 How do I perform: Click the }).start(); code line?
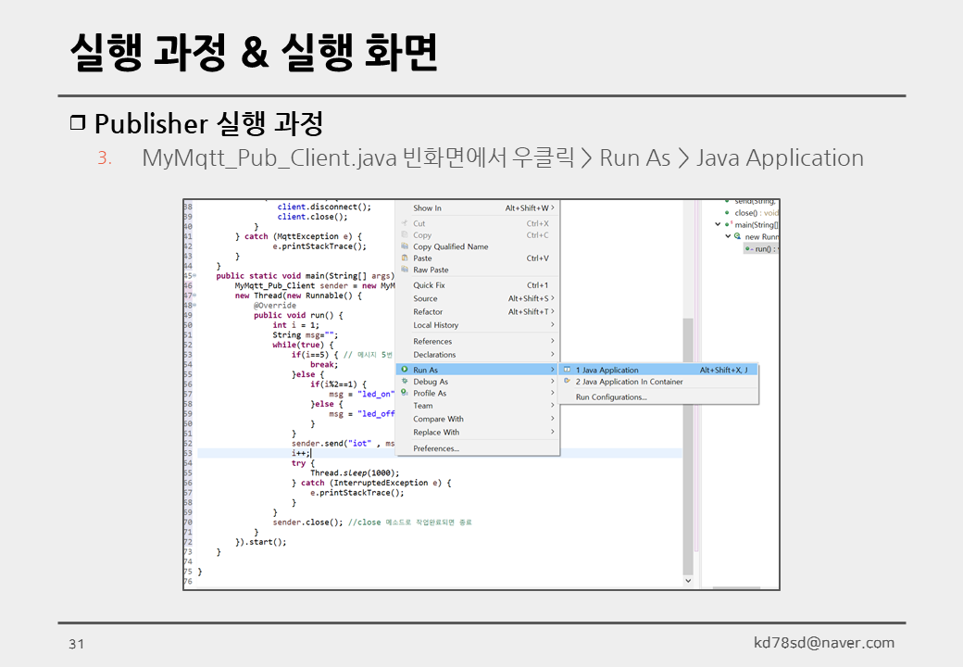(x=260, y=542)
